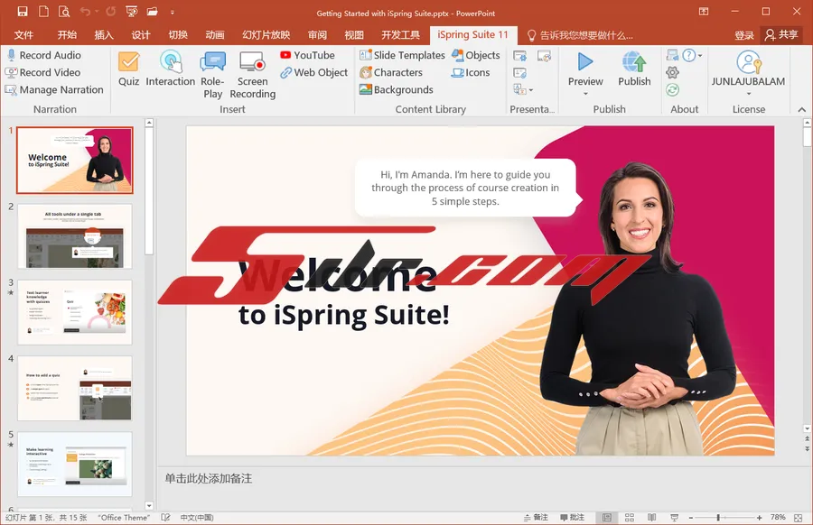
Task: Open Ribbon Display Options button
Action: click(x=704, y=12)
